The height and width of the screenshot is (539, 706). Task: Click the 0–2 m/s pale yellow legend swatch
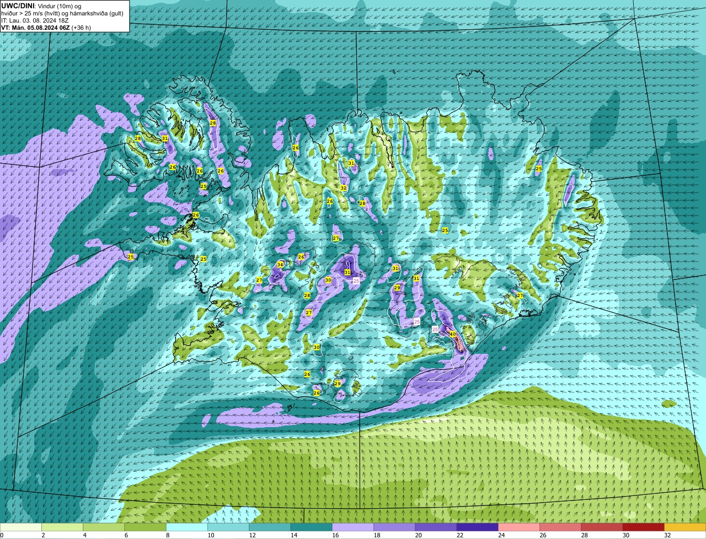pos(21,527)
